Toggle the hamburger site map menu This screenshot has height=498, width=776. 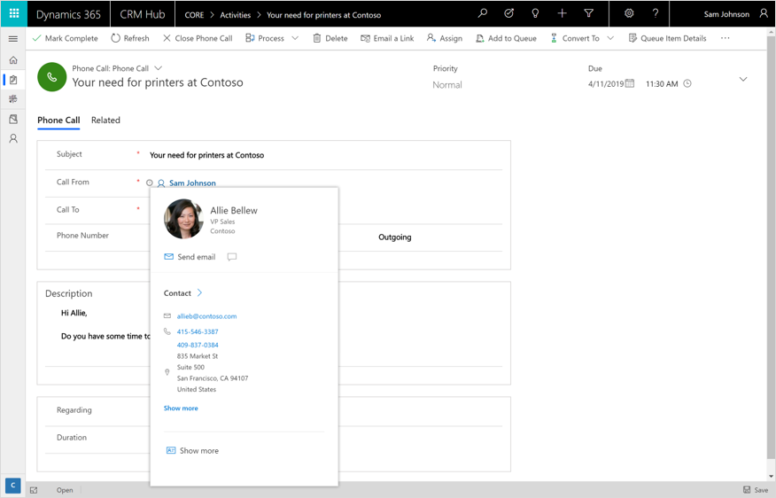13,39
